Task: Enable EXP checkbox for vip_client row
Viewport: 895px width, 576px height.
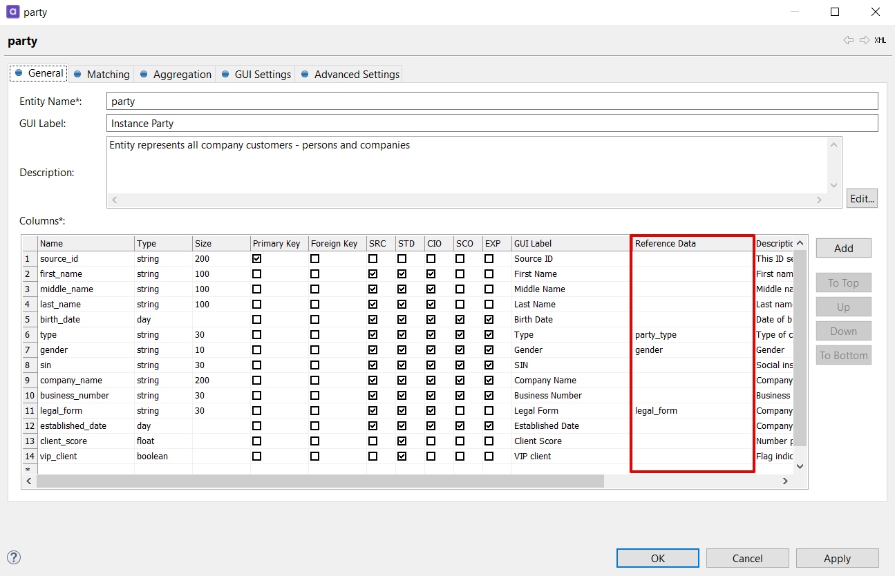Action: (x=489, y=457)
